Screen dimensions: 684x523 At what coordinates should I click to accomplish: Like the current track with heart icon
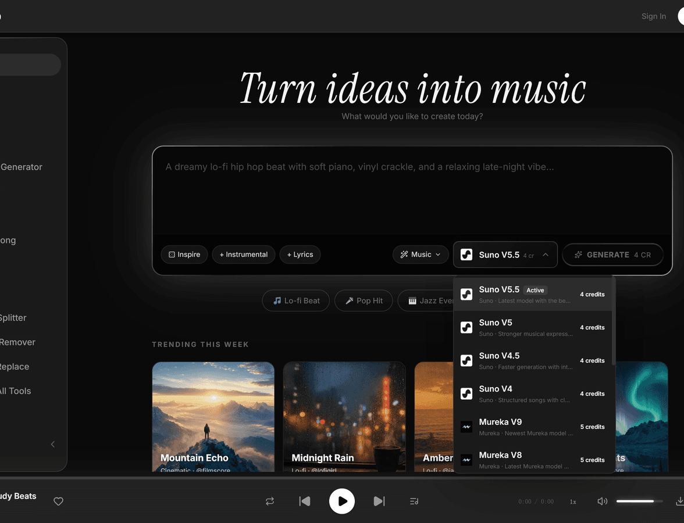tap(58, 501)
